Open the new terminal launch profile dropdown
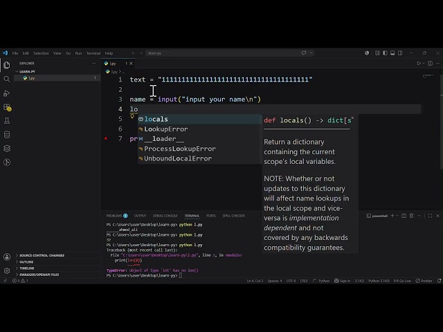Screen dimensions: 443x332 click(x=397, y=216)
